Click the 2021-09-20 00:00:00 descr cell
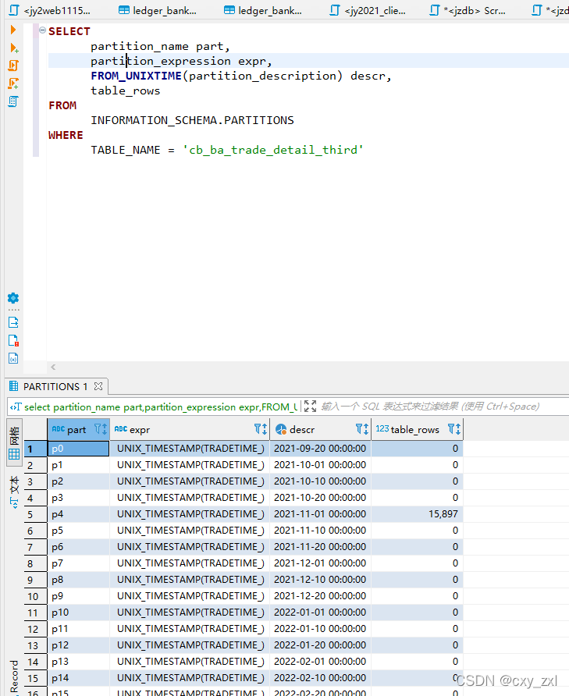 [320, 449]
